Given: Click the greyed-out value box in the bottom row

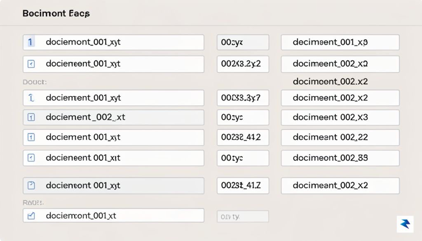Looking at the screenshot, I should [243, 217].
